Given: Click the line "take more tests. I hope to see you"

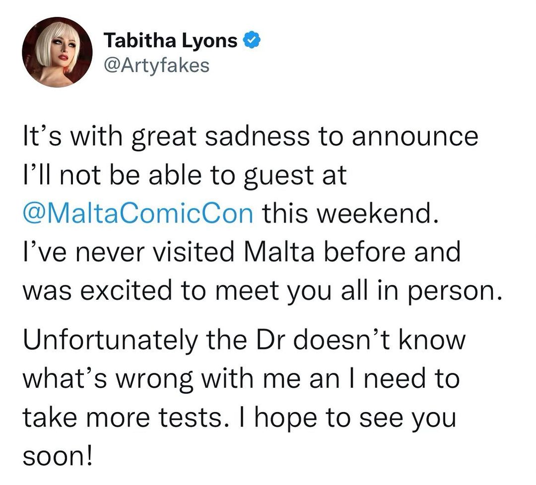Looking at the screenshot, I should tap(239, 418).
